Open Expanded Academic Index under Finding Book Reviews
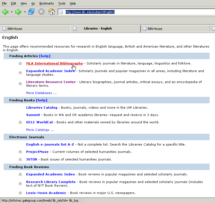 [x=50, y=174]
